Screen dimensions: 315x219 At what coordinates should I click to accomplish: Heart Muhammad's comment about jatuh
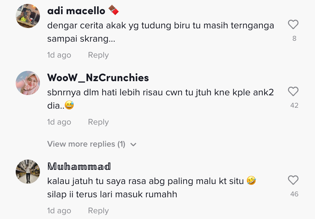click(293, 180)
